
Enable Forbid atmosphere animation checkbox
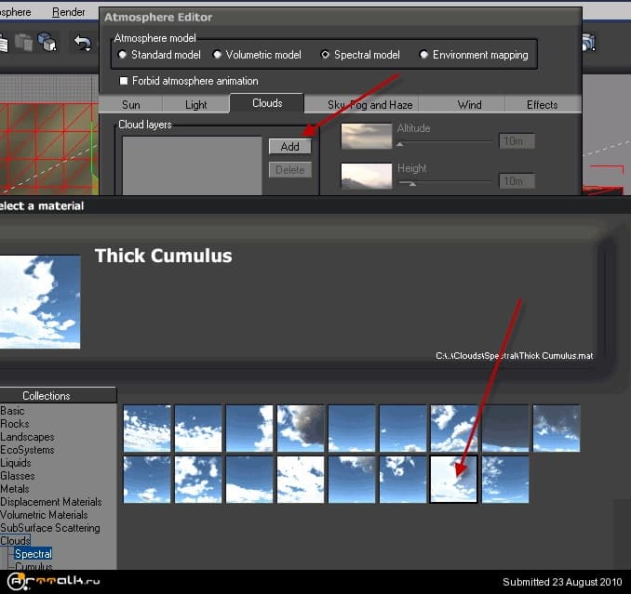pos(124,81)
